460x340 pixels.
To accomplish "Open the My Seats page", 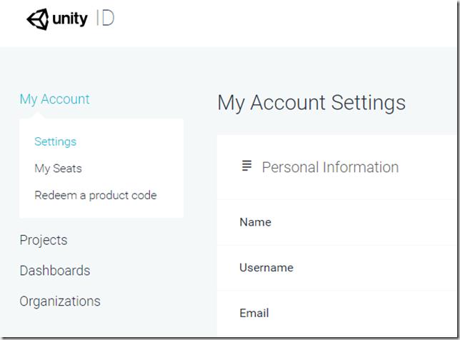I will 58,169.
